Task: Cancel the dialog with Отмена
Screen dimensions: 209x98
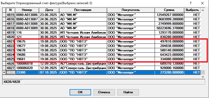Action: [x=104, y=92]
